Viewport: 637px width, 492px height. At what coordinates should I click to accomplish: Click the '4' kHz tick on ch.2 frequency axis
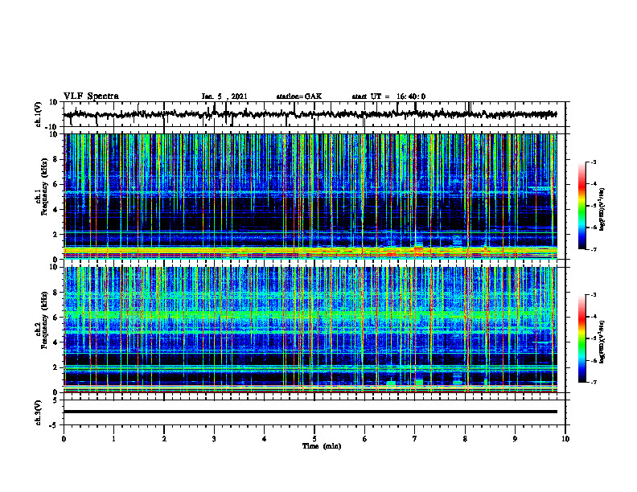click(x=55, y=342)
